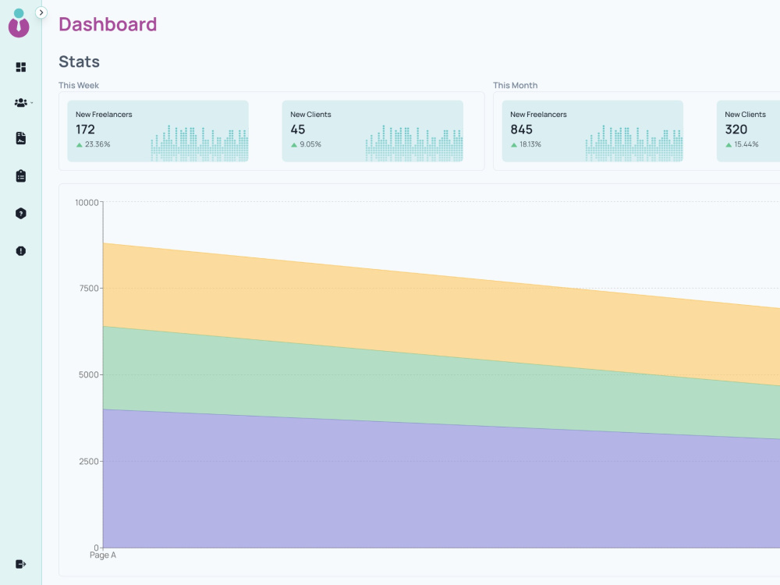Click the 5000 y-axis label
Screen dimensions: 780x585
(x=89, y=374)
